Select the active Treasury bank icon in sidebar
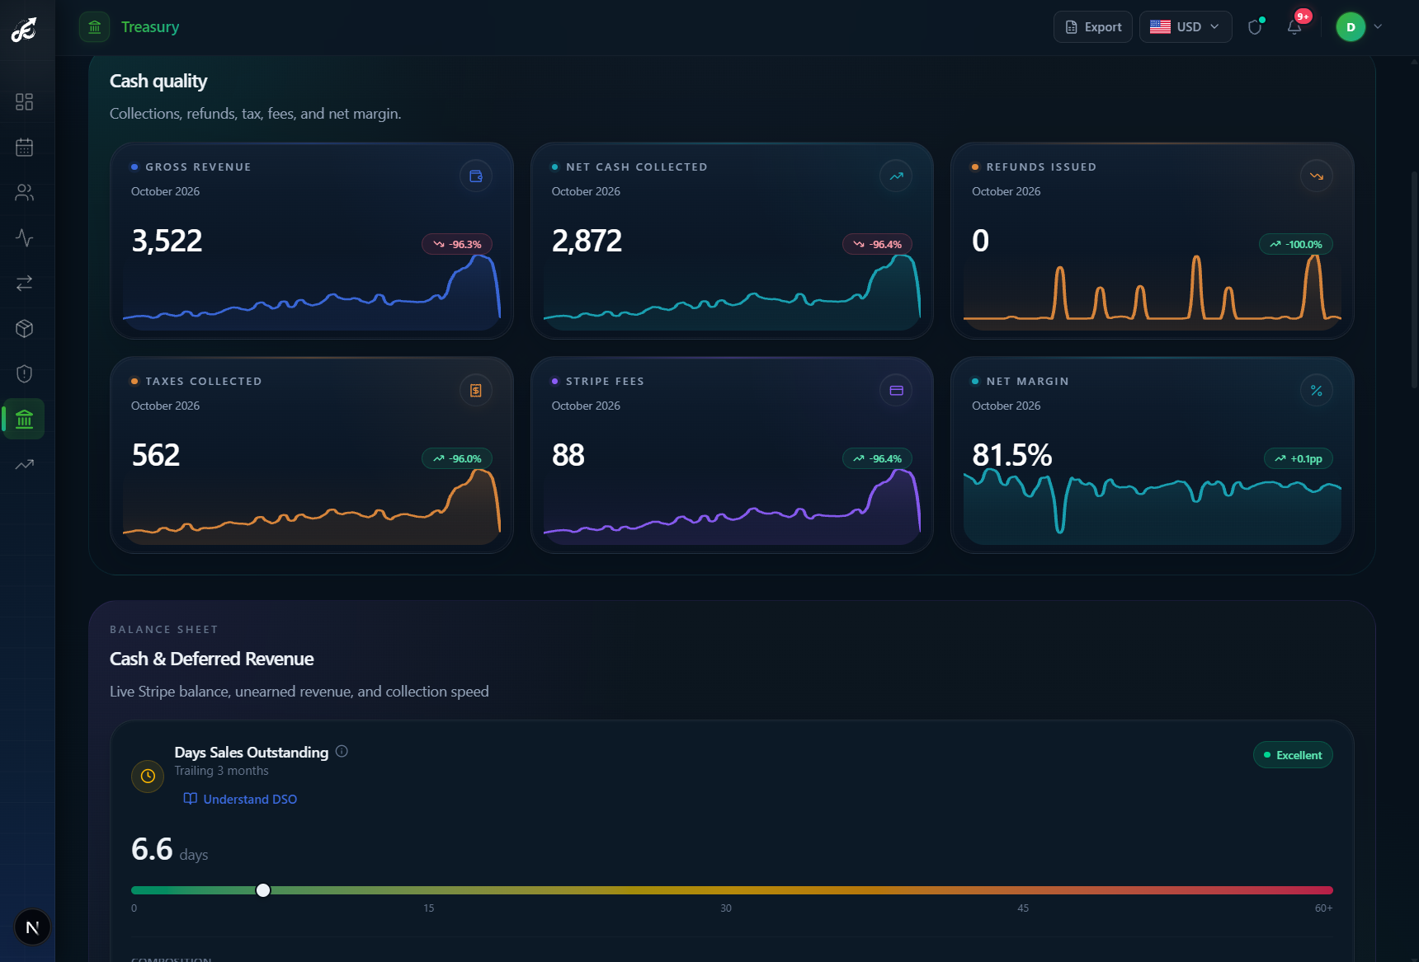The height and width of the screenshot is (962, 1419). pyautogui.click(x=25, y=419)
